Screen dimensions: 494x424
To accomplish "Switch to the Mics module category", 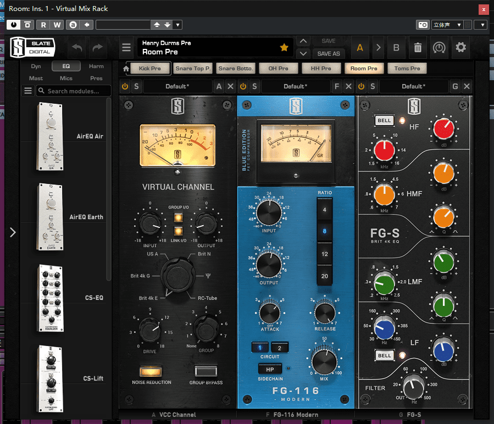I will click(66, 78).
